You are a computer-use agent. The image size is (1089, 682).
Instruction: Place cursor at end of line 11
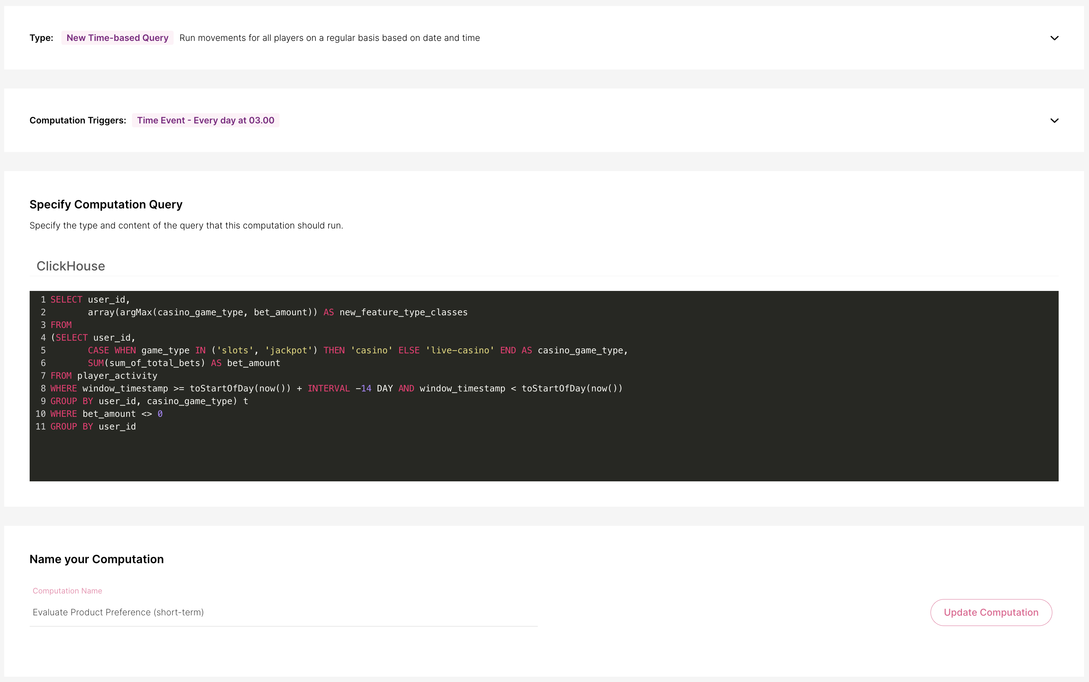136,426
